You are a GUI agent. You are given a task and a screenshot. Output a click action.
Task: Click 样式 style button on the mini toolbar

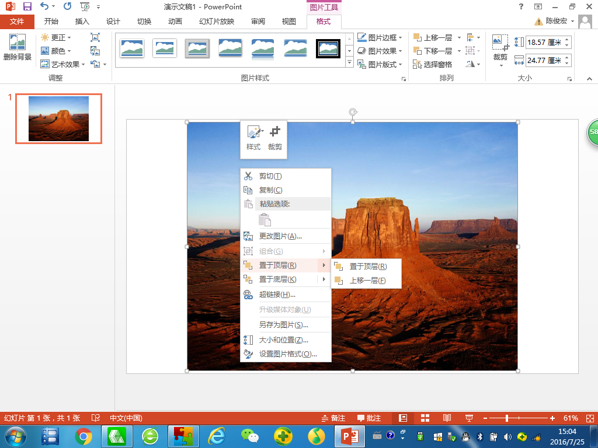point(253,138)
